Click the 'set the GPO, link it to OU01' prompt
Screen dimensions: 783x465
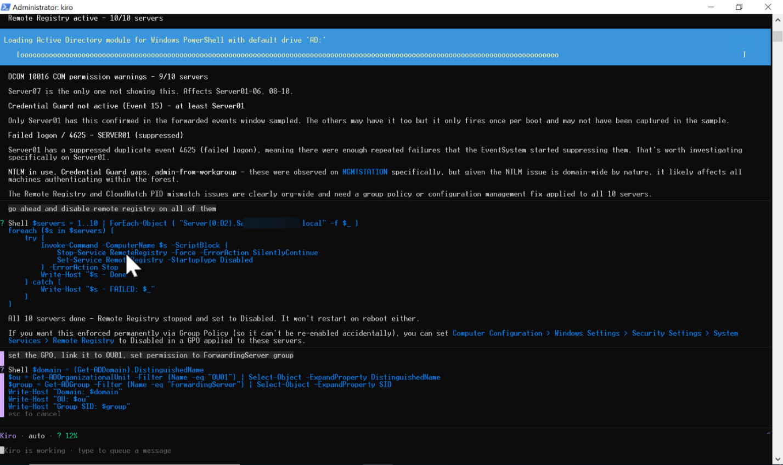pyautogui.click(x=151, y=355)
